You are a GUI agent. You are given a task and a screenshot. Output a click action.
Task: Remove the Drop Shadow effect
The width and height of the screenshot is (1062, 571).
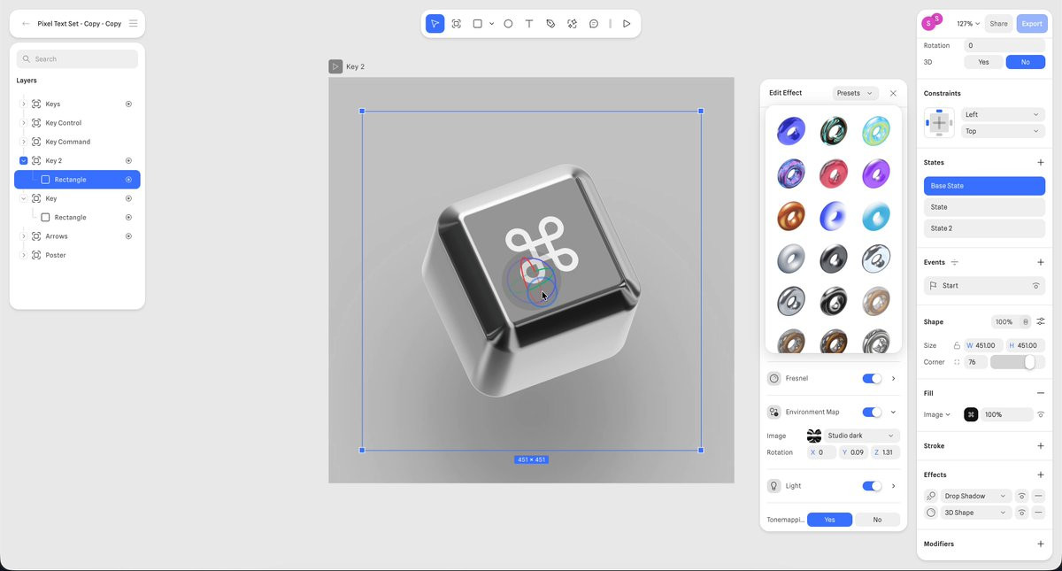pos(1039,496)
